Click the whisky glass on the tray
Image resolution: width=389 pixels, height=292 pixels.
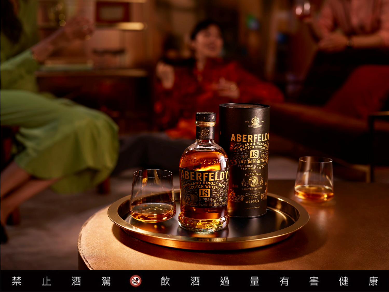(153, 196)
